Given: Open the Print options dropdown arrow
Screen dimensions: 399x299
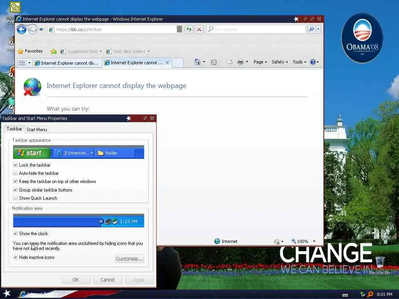Looking at the screenshot, I should (x=247, y=62).
